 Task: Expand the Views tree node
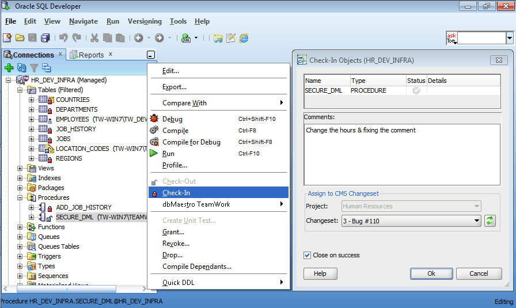point(20,168)
